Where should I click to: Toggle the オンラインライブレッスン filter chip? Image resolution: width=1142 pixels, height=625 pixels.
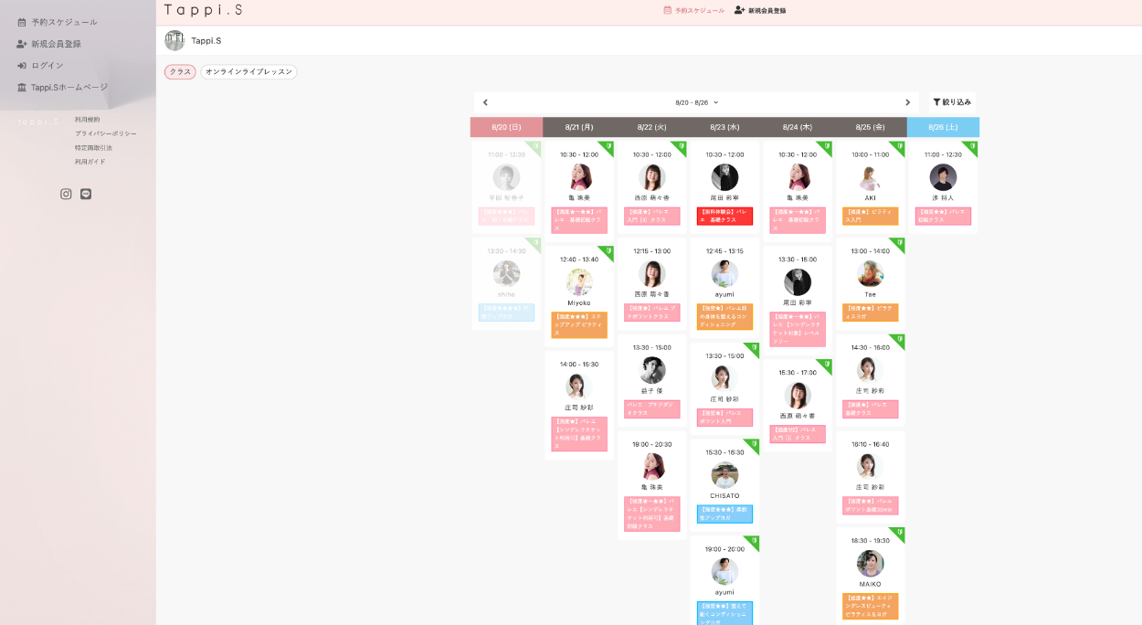248,72
